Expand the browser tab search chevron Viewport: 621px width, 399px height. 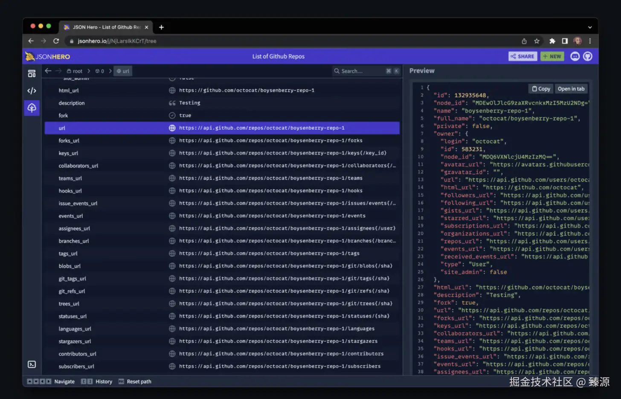click(x=590, y=27)
